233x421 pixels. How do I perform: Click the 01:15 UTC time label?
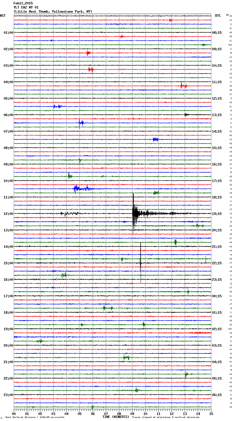[217, 313]
